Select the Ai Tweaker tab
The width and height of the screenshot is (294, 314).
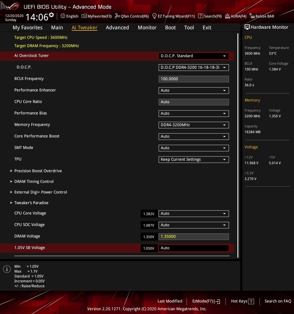(84, 28)
